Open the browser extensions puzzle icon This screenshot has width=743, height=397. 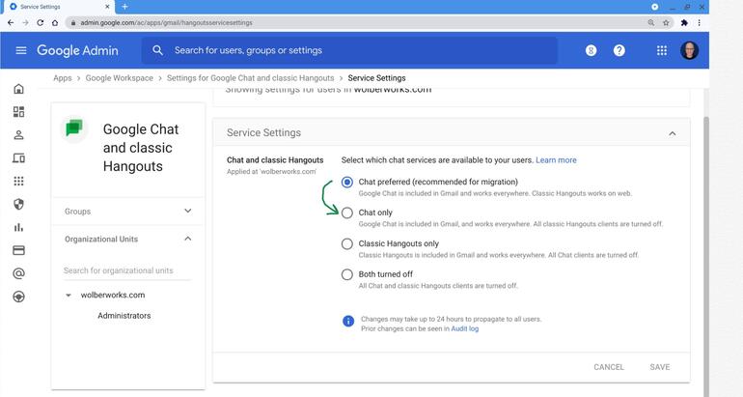click(684, 22)
